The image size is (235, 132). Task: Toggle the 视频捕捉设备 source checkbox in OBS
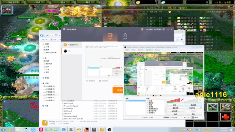click(148, 109)
